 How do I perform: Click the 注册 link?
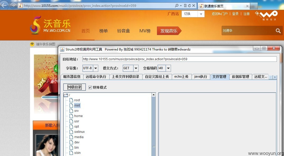[246, 14]
